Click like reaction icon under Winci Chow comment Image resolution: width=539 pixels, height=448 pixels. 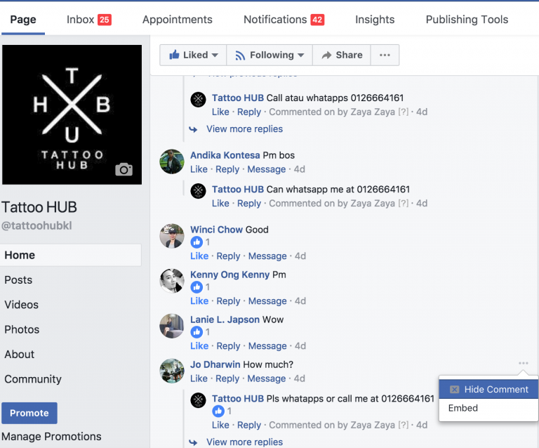tap(197, 242)
